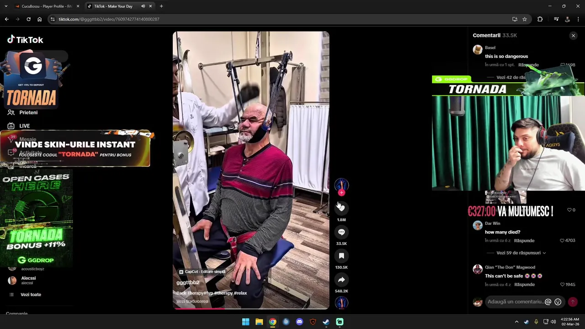Open a new browser tab
This screenshot has height=329, width=585.
coord(161,6)
